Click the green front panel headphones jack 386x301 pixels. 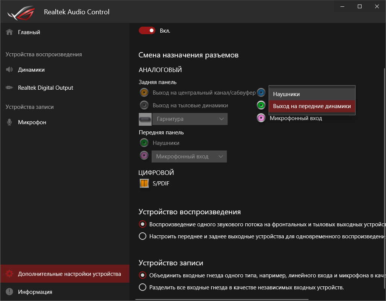click(x=144, y=143)
